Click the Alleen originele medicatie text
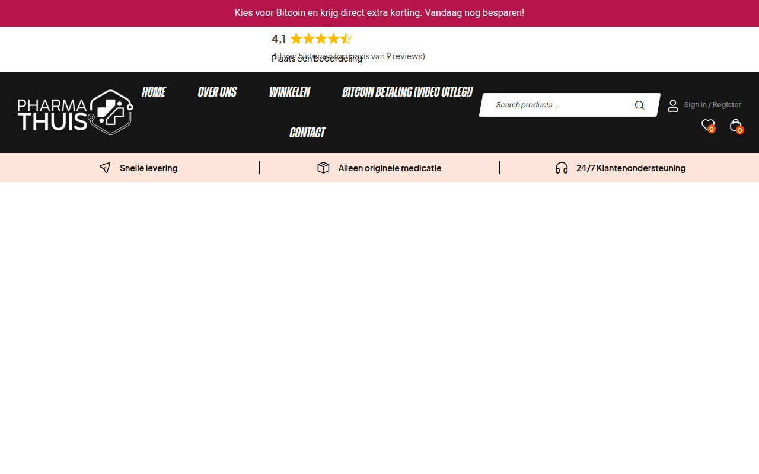759x474 pixels. click(x=390, y=168)
